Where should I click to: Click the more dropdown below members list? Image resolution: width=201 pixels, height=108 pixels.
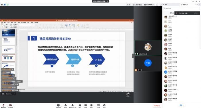[181, 105]
